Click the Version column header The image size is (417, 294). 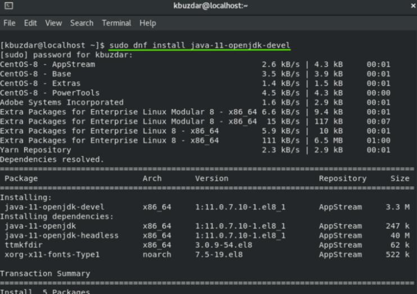pos(212,178)
